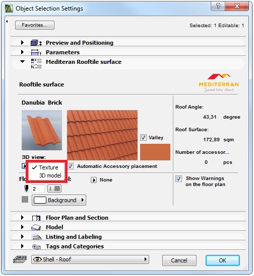Click the orange valley color swatch

click(x=155, y=152)
